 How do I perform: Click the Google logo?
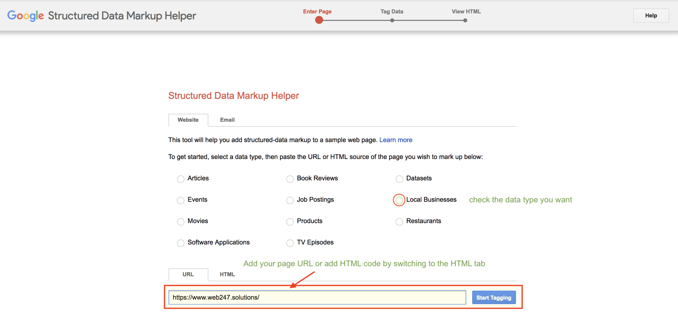tap(25, 16)
